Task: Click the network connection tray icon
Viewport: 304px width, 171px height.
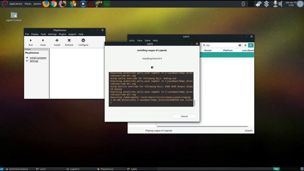Action: (x=258, y=4)
